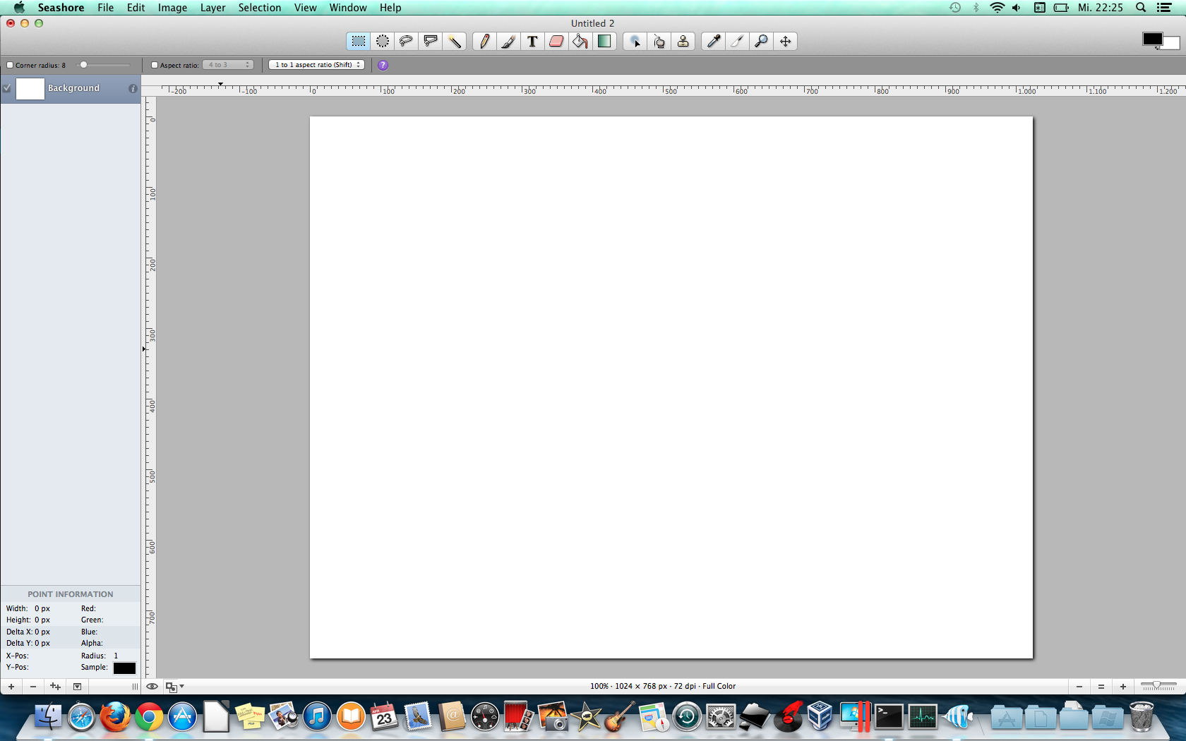Choose the Gradient tool
This screenshot has height=741, width=1186.
click(604, 42)
